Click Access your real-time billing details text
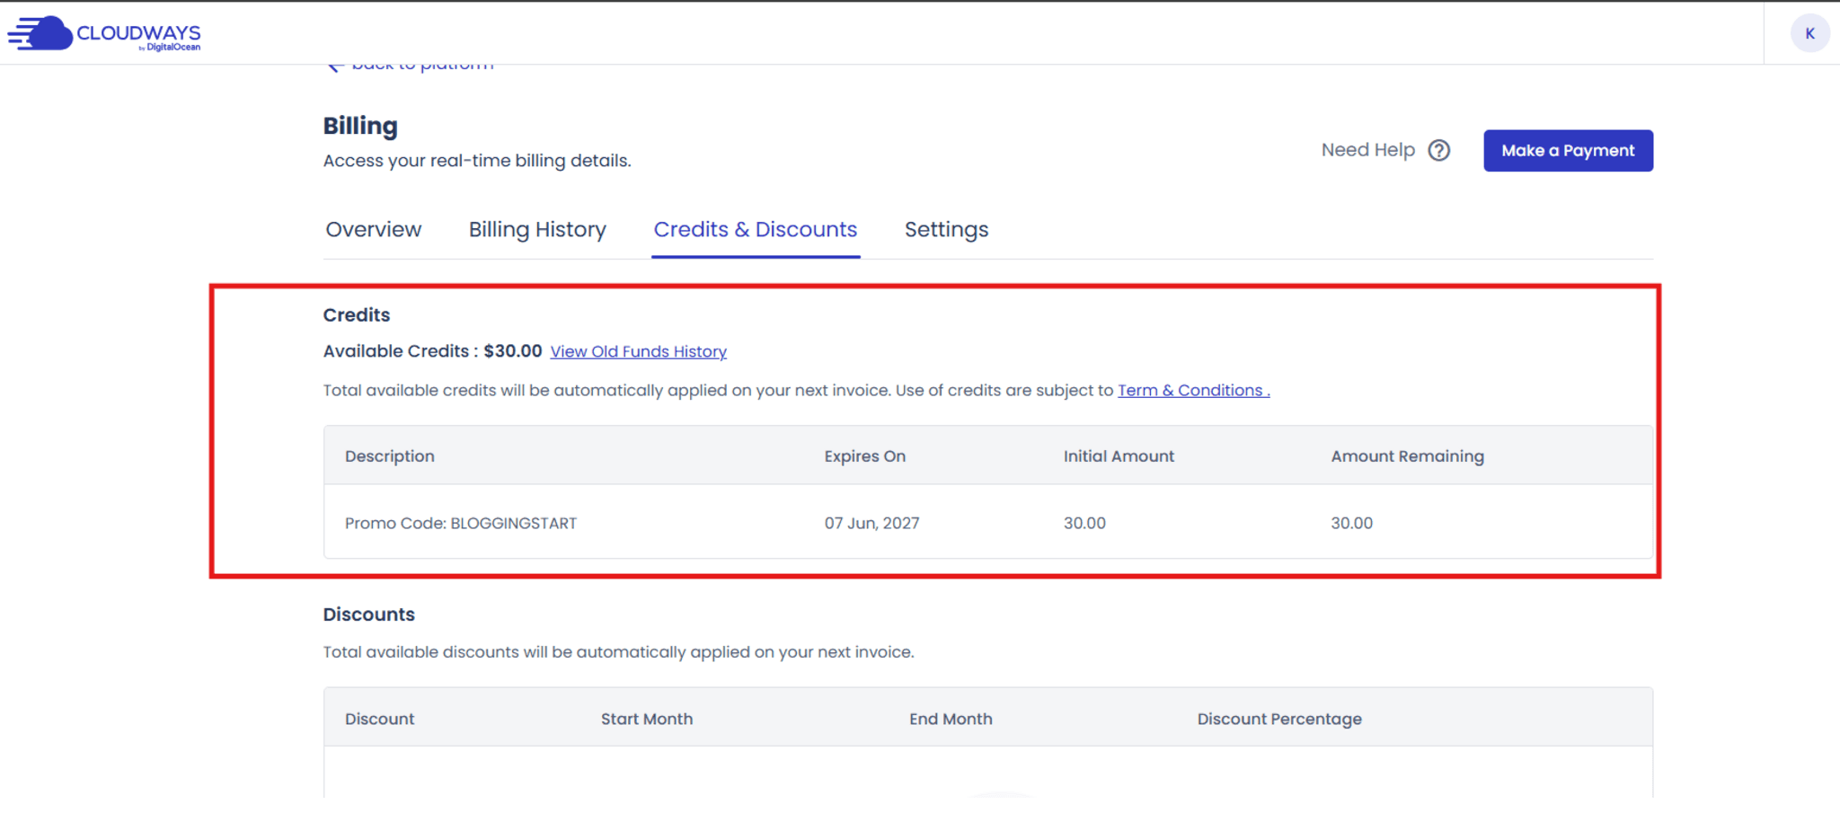Viewport: 1840px width, 822px height. [x=477, y=161]
